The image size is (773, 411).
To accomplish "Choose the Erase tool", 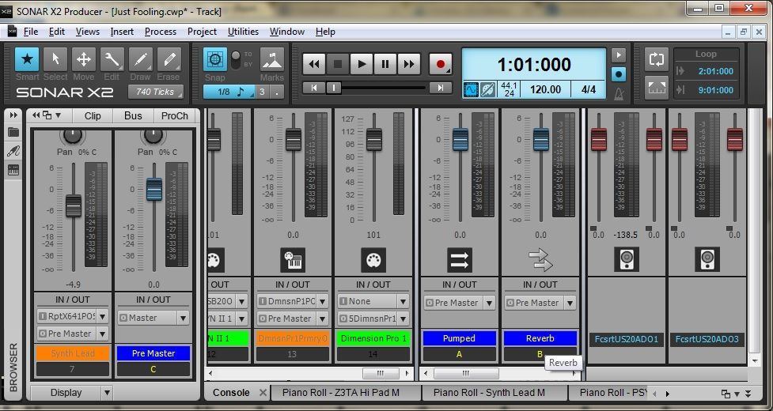I will [169, 60].
